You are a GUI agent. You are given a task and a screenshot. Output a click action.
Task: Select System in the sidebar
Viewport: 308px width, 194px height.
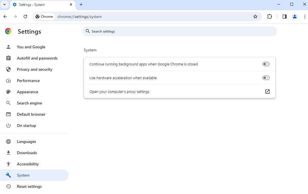point(34,175)
